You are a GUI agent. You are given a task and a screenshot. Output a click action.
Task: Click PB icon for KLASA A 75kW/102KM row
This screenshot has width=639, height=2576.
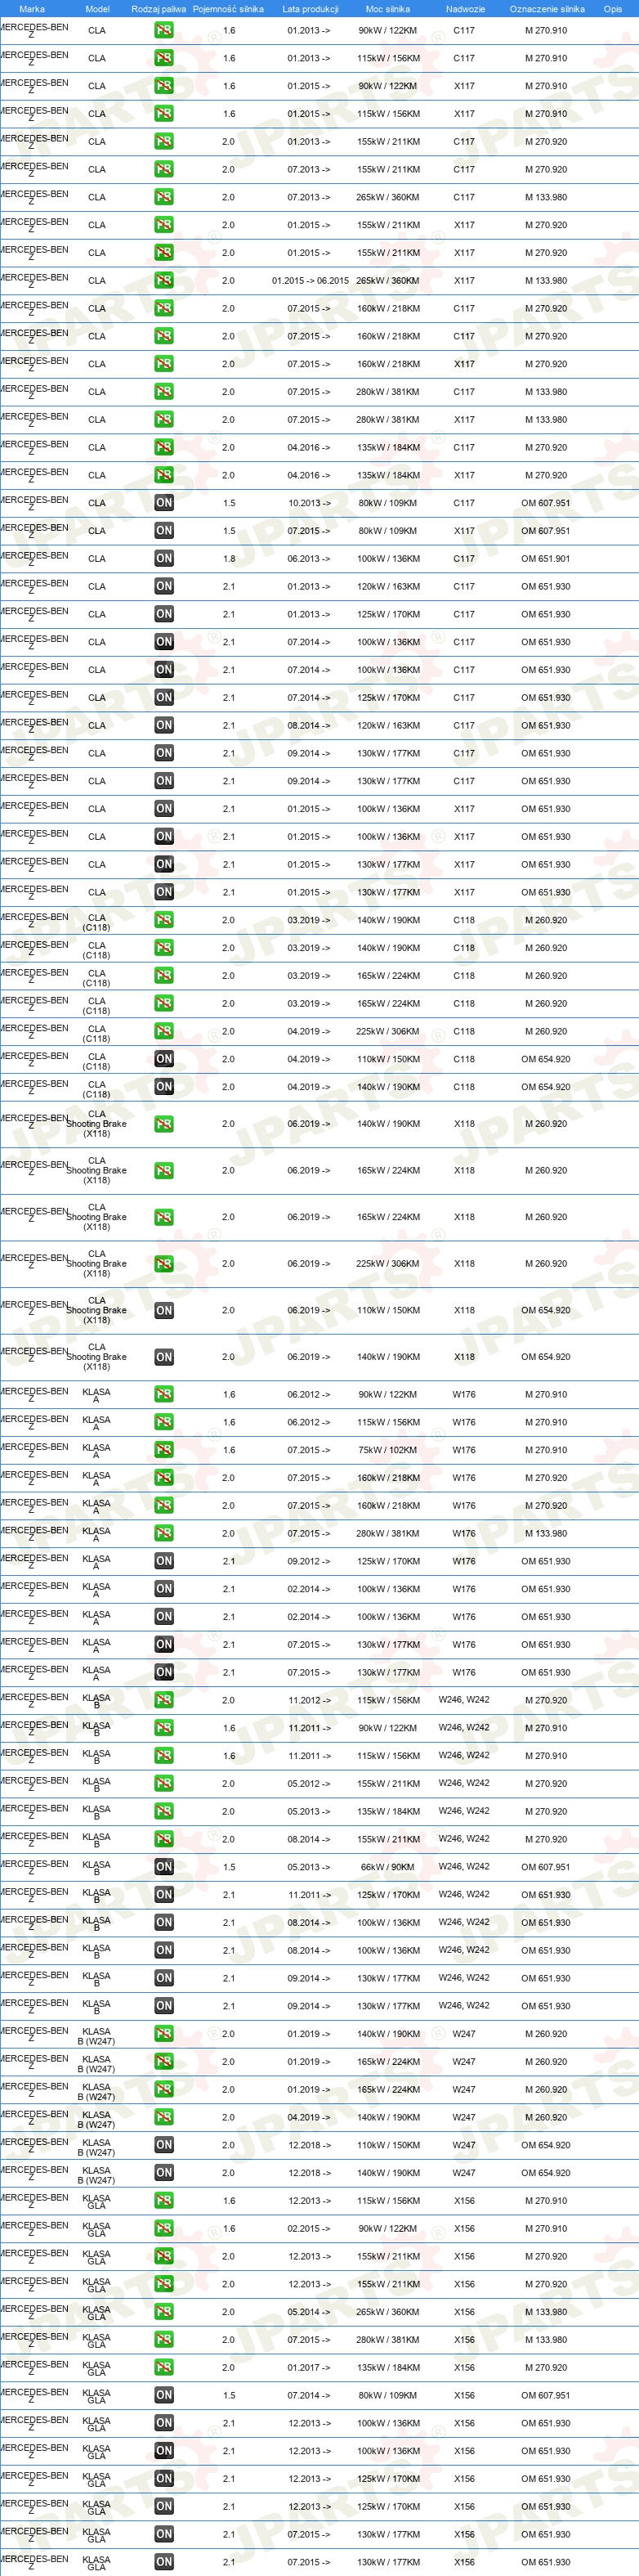tap(163, 1450)
